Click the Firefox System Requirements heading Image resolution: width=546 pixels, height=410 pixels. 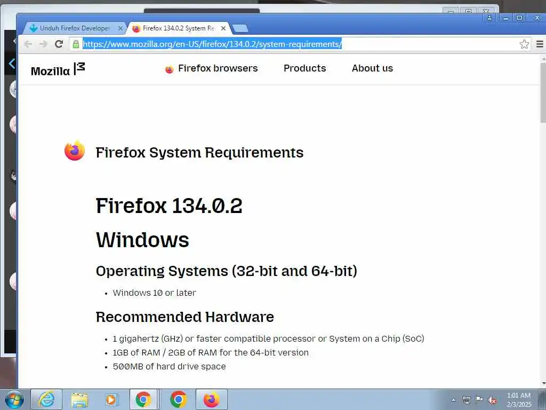click(199, 153)
